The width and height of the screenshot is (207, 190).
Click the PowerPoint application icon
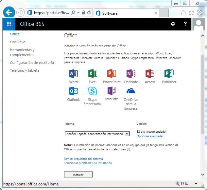(112, 73)
